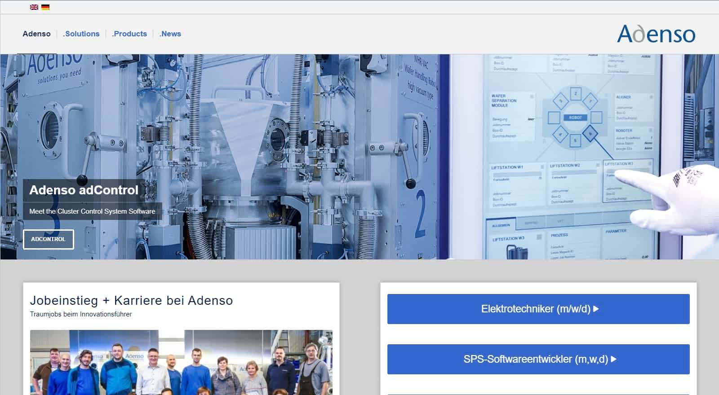Click the adControl hero banner image
The width and height of the screenshot is (719, 395).
pos(359,157)
